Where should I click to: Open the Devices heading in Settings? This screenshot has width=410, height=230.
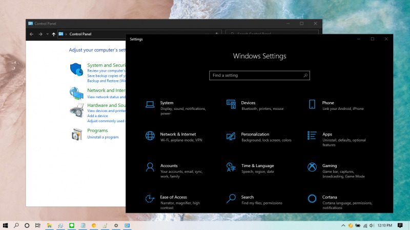[x=248, y=103]
